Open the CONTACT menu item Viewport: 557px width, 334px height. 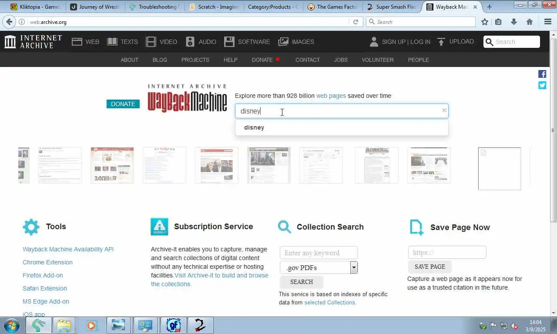[308, 60]
